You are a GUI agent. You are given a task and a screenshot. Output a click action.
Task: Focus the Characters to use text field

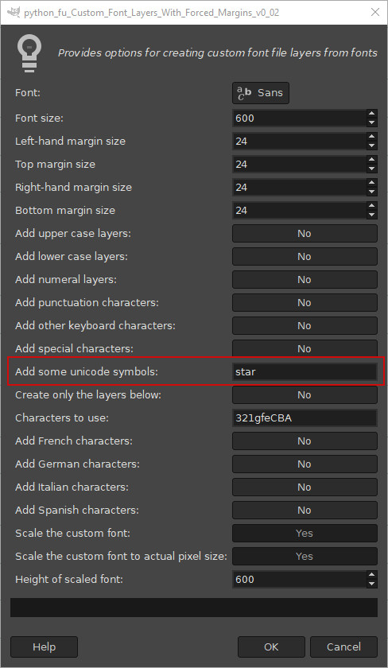coord(305,418)
